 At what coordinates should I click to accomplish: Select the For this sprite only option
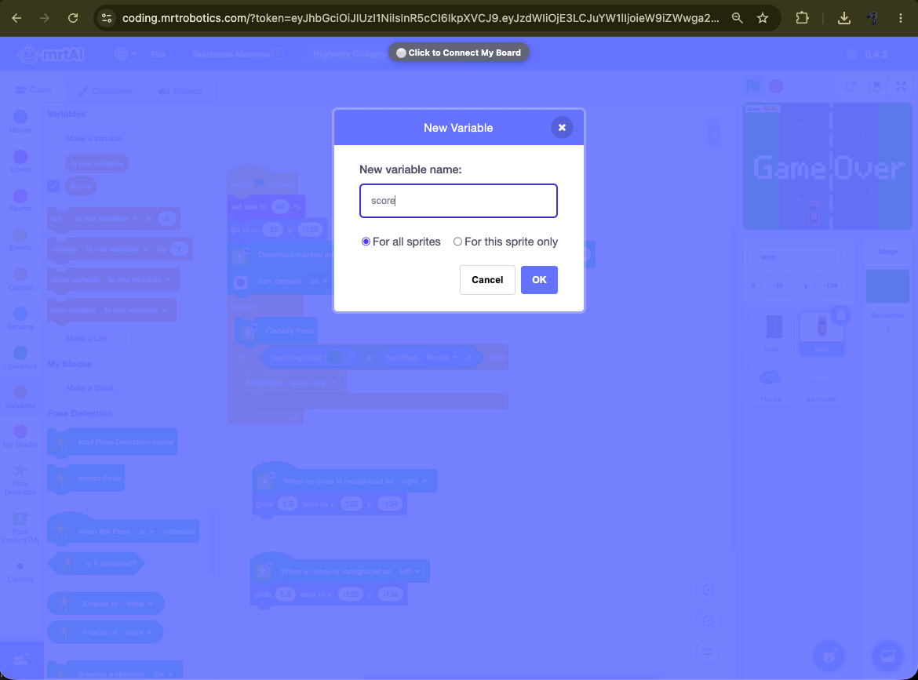pos(457,242)
